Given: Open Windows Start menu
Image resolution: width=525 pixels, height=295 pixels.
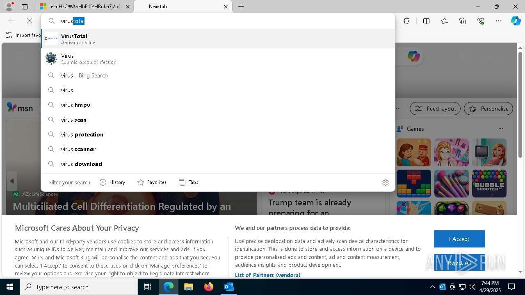Looking at the screenshot, I should tap(10, 287).
